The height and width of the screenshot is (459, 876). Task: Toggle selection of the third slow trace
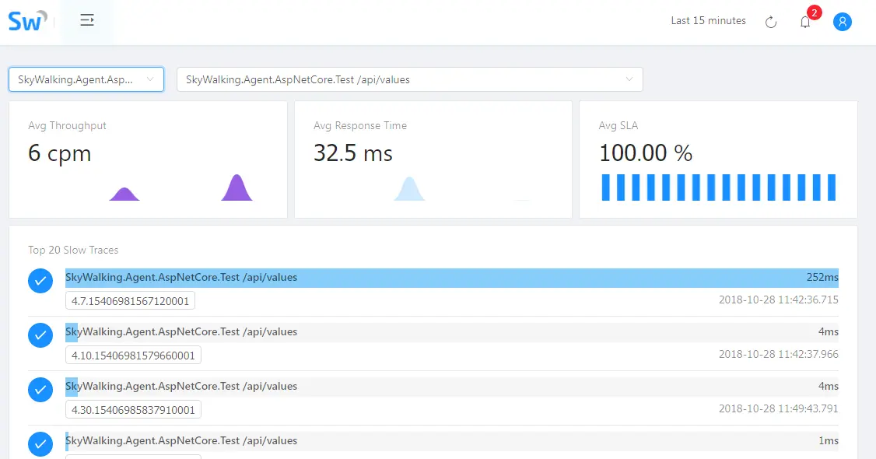pyautogui.click(x=40, y=390)
